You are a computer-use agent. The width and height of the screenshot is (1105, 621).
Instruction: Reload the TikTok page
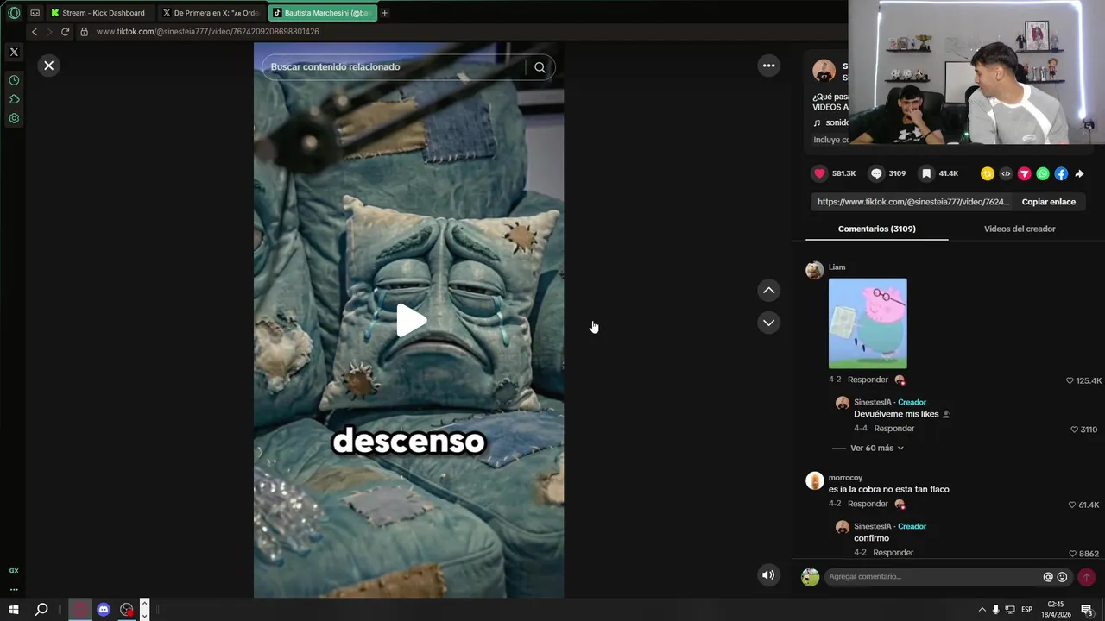click(65, 32)
